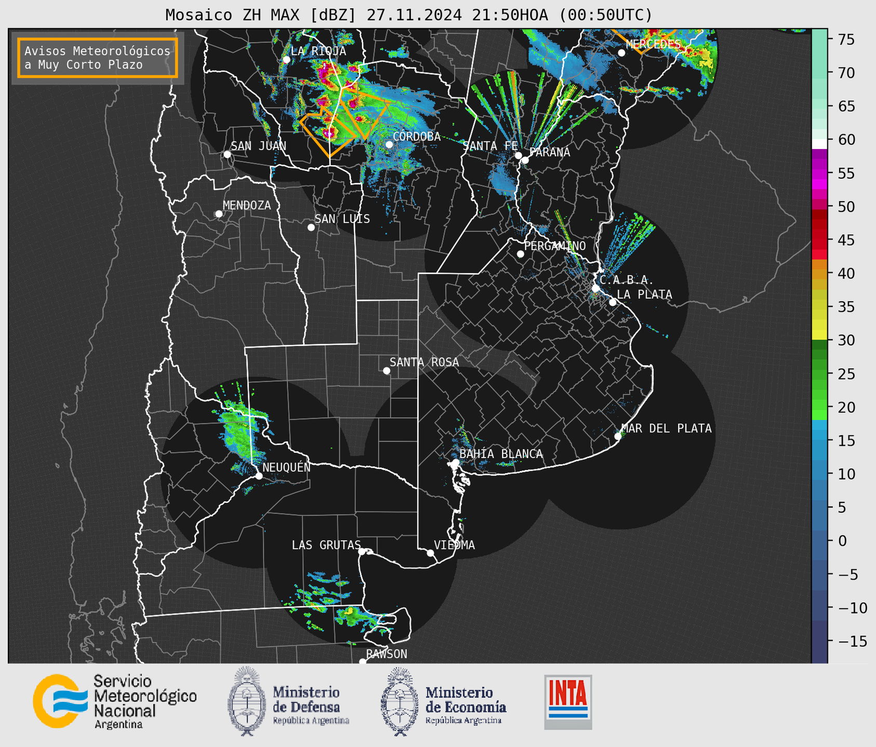Click the CÓRDOBA city marker dot
This screenshot has height=747, width=876.
coord(389,144)
